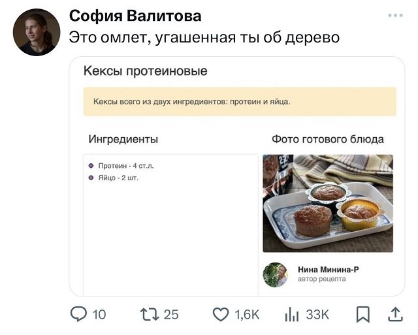Viewport: 418px width, 335px height.
Task: Bookmark this tweet
Action: (362, 315)
